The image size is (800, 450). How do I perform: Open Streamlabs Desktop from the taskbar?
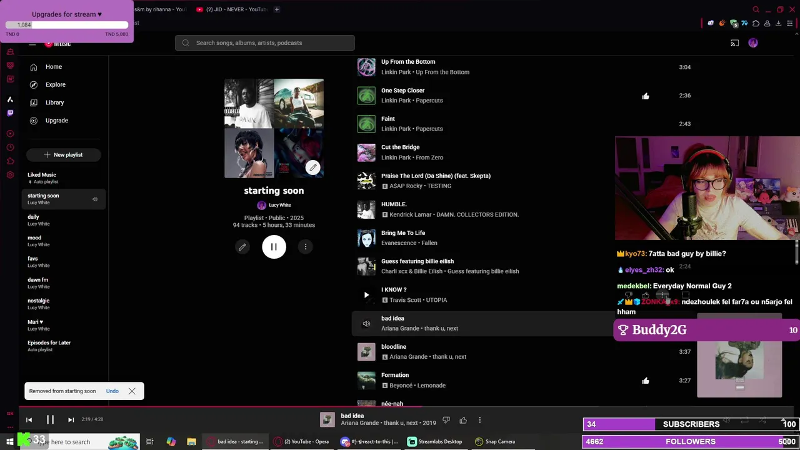tap(435, 442)
